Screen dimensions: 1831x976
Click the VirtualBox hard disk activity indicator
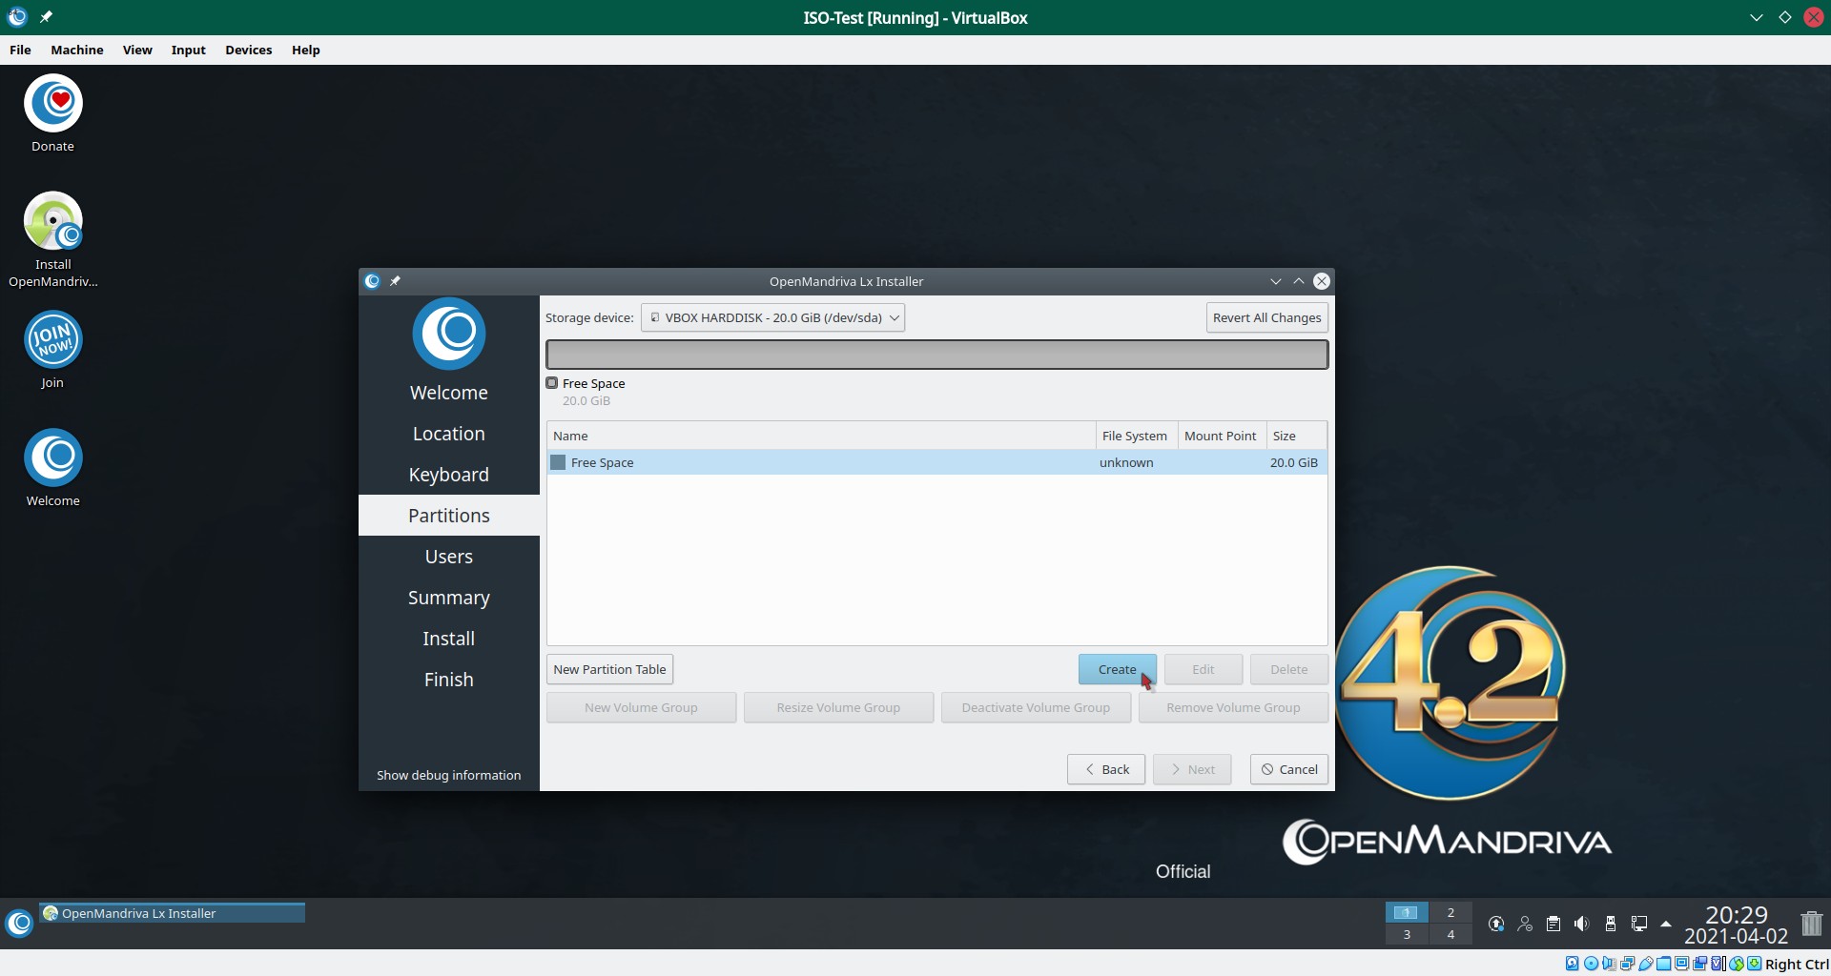(x=1573, y=964)
